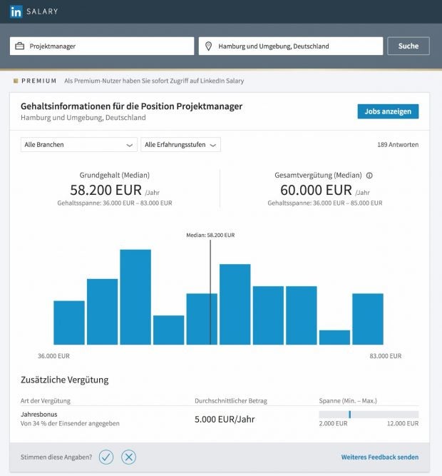Screen dimensions: 442x476
Task: Expand the Alle Erfahrungsstufen dropdown
Action: pyautogui.click(x=180, y=145)
